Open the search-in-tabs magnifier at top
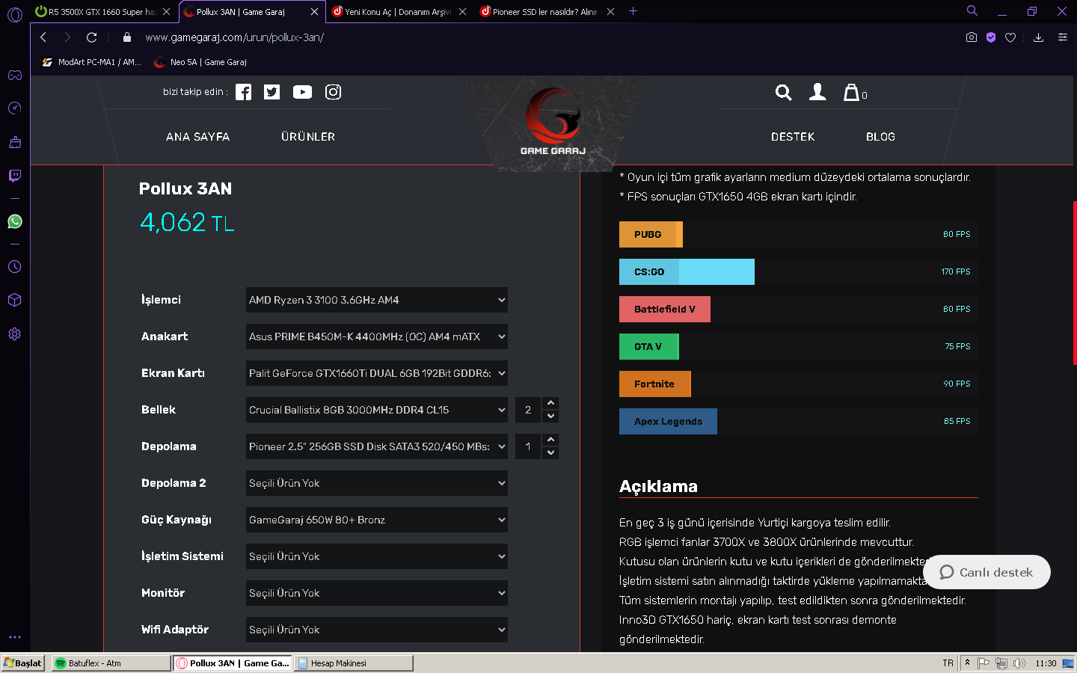Image resolution: width=1077 pixels, height=673 pixels. pos(972,11)
